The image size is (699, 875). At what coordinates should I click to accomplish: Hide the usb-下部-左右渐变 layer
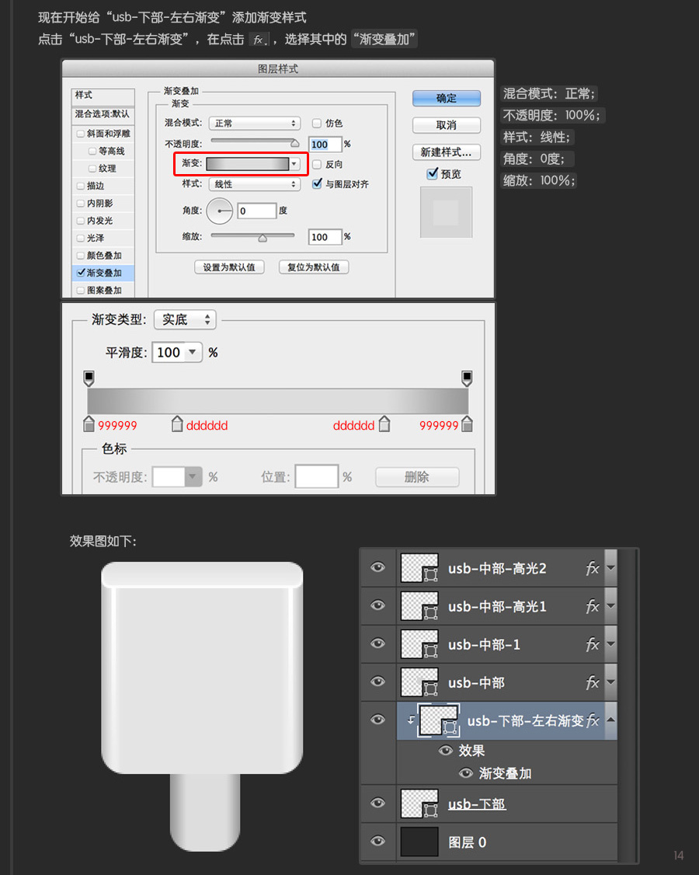click(x=377, y=720)
